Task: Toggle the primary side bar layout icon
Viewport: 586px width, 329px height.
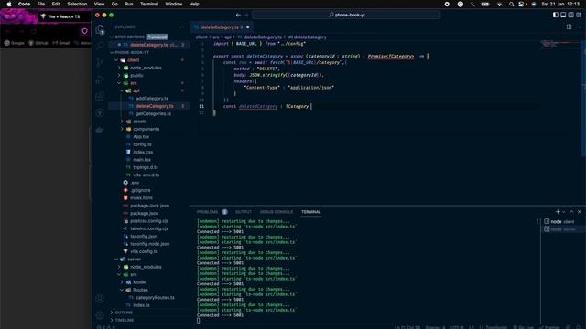Action: [x=556, y=15]
